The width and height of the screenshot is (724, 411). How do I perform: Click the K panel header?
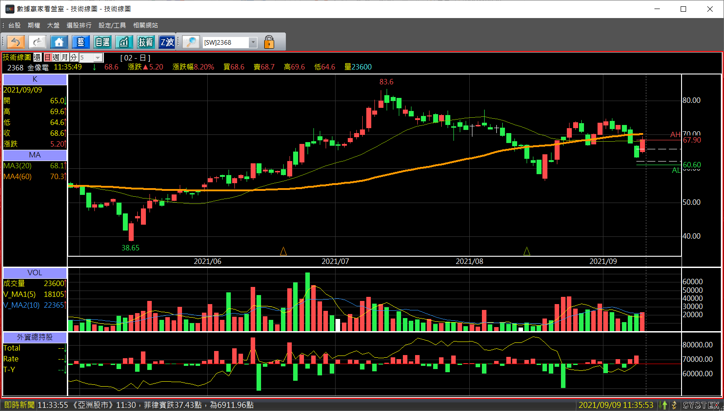click(x=35, y=79)
